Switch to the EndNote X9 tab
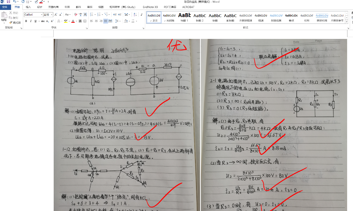 [150, 7]
